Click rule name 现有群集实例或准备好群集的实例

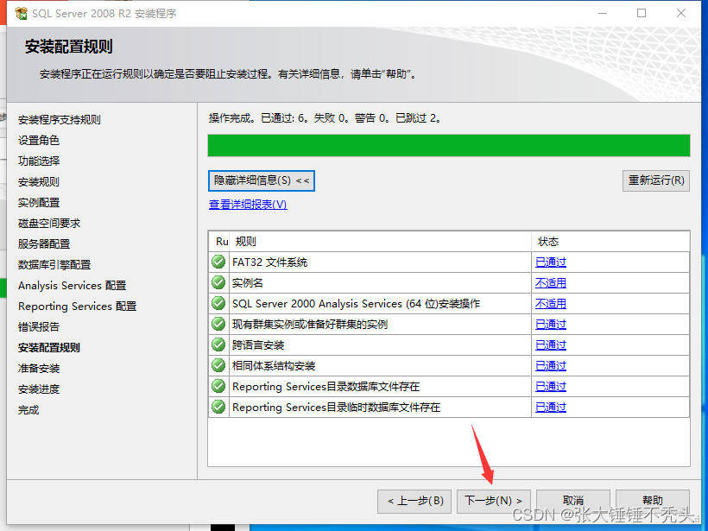pos(310,325)
